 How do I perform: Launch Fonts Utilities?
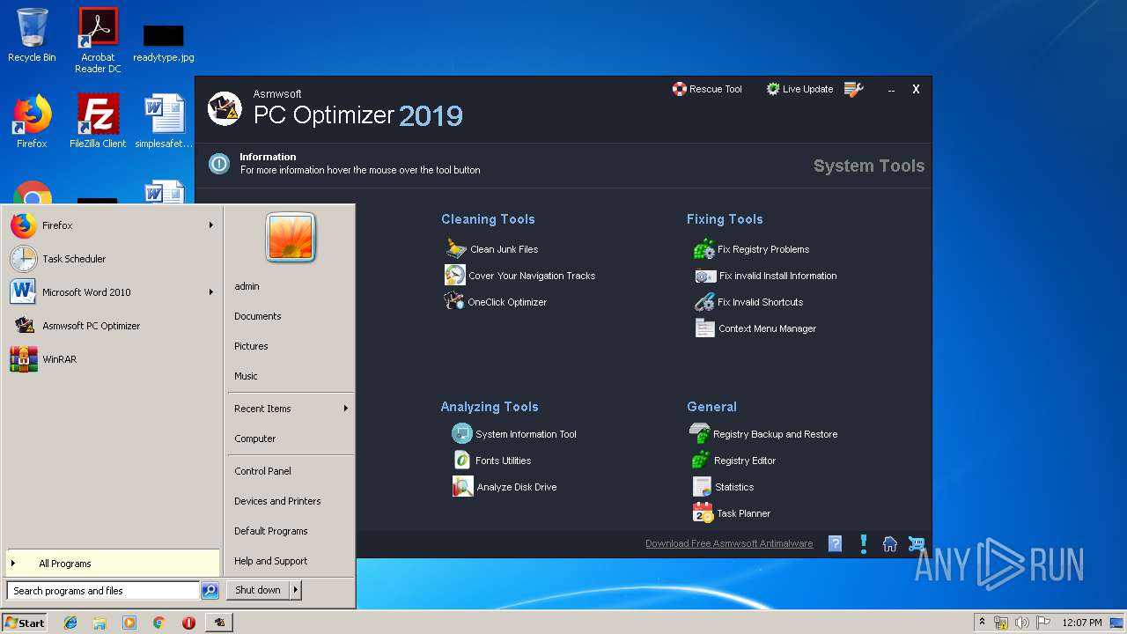pyautogui.click(x=491, y=461)
